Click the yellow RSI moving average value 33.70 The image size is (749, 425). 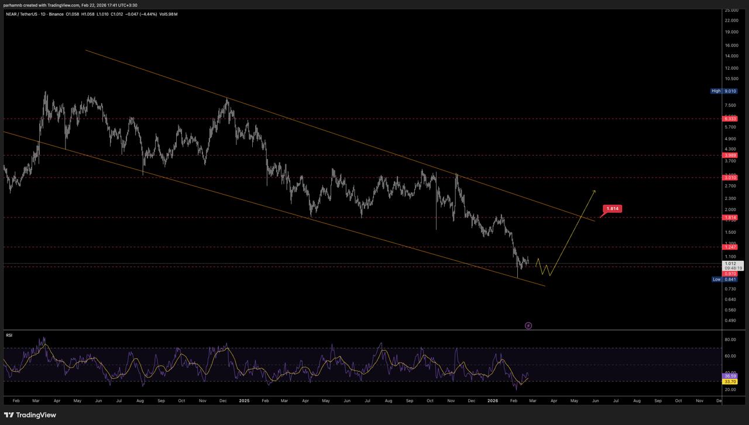(x=730, y=382)
